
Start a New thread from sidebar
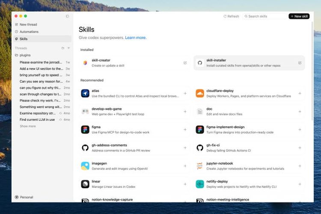[x=28, y=24]
